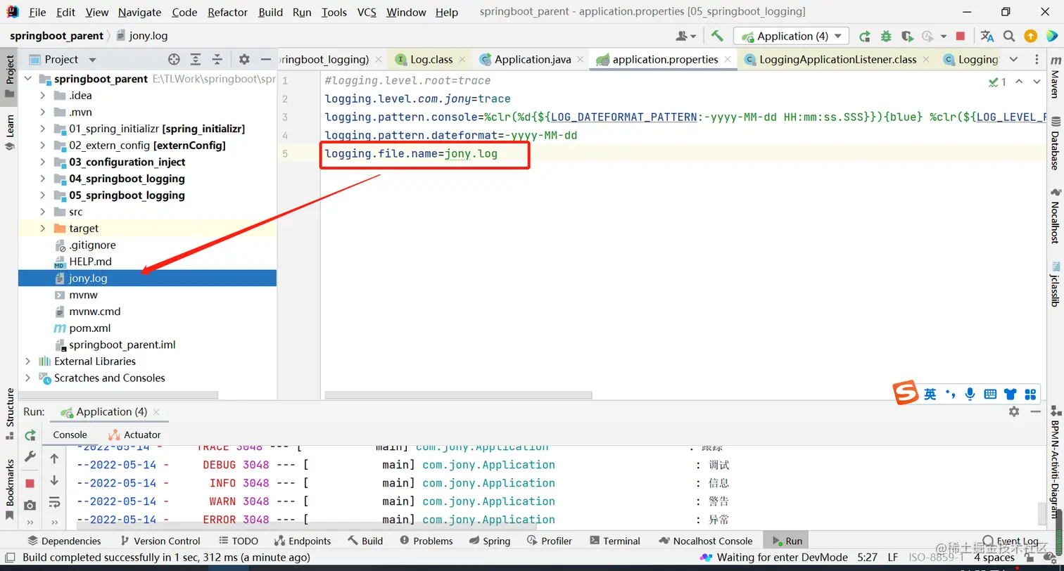Open Search Everywhere magnifier icon

pos(1009,36)
